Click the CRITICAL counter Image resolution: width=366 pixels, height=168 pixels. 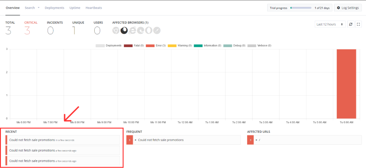point(31,28)
